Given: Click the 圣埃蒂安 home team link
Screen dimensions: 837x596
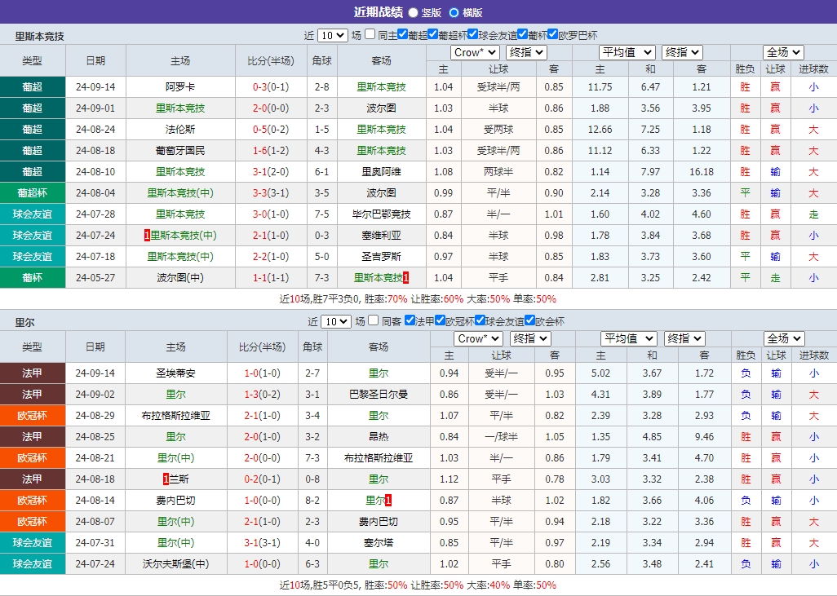Looking at the screenshot, I should (x=175, y=373).
